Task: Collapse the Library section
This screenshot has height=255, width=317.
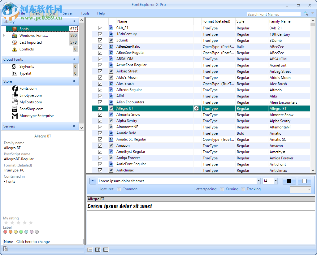Action: 74,21
